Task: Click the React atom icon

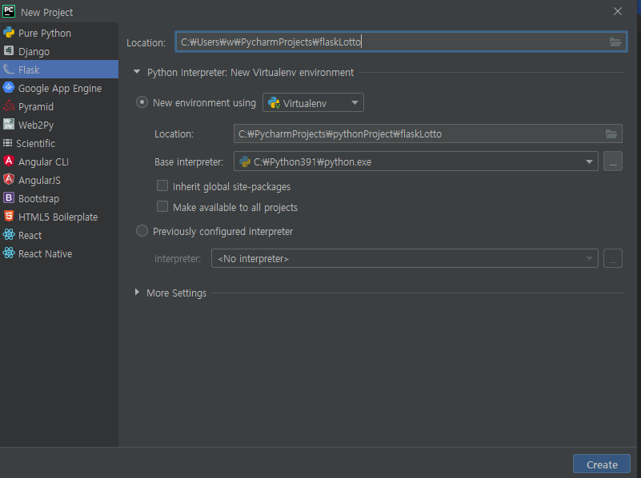Action: [9, 235]
